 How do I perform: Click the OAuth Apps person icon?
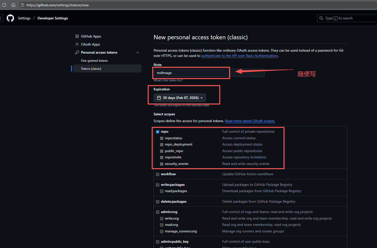coord(77,44)
